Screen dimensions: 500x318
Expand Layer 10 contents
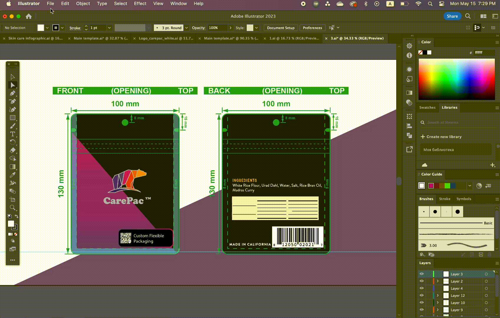click(x=438, y=302)
